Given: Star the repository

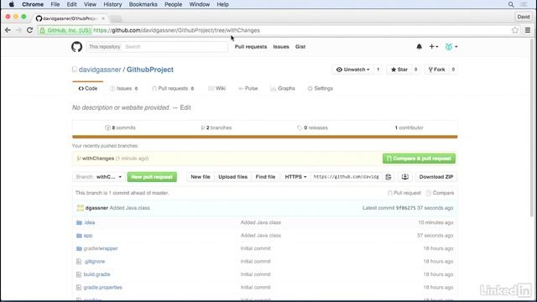Looking at the screenshot, I should coord(399,70).
